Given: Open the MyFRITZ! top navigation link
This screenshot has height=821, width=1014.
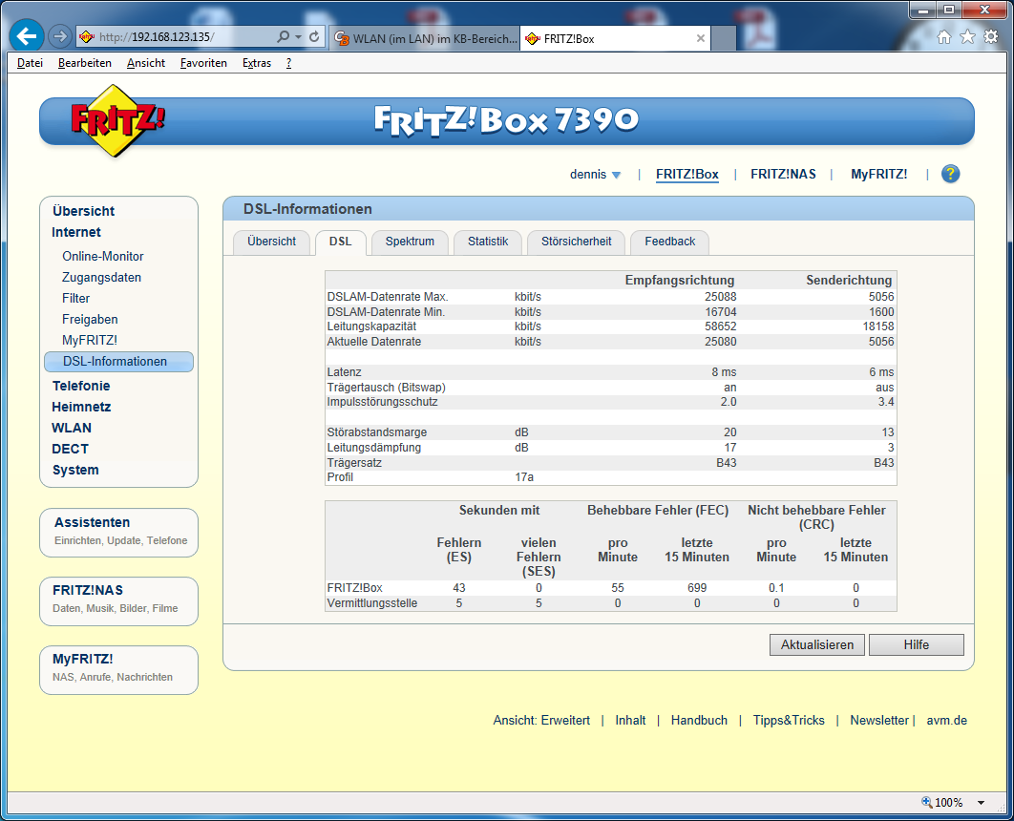Looking at the screenshot, I should 878,174.
